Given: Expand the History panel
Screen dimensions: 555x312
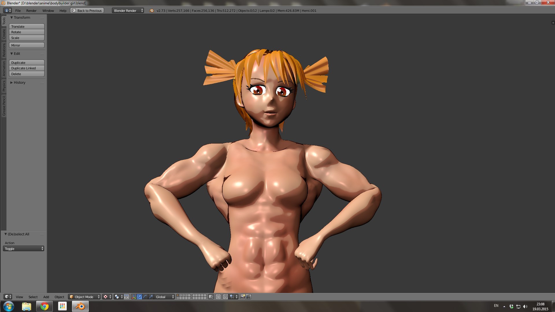Looking at the screenshot, I should click(19, 83).
